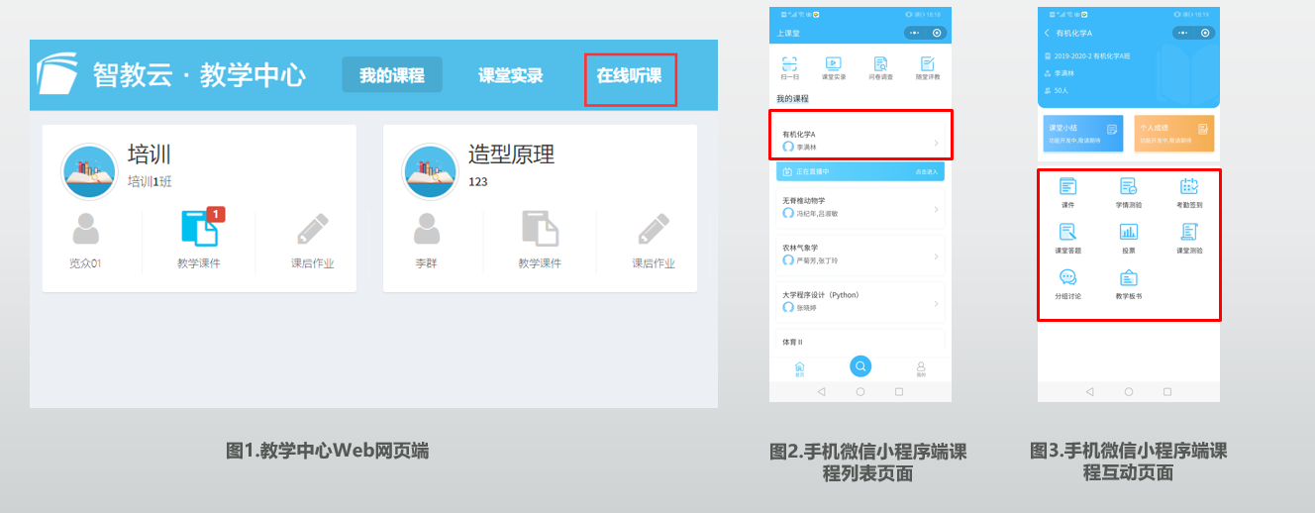Click the 我的课程 tab button
Screen dimensions: 1315x513
point(392,76)
